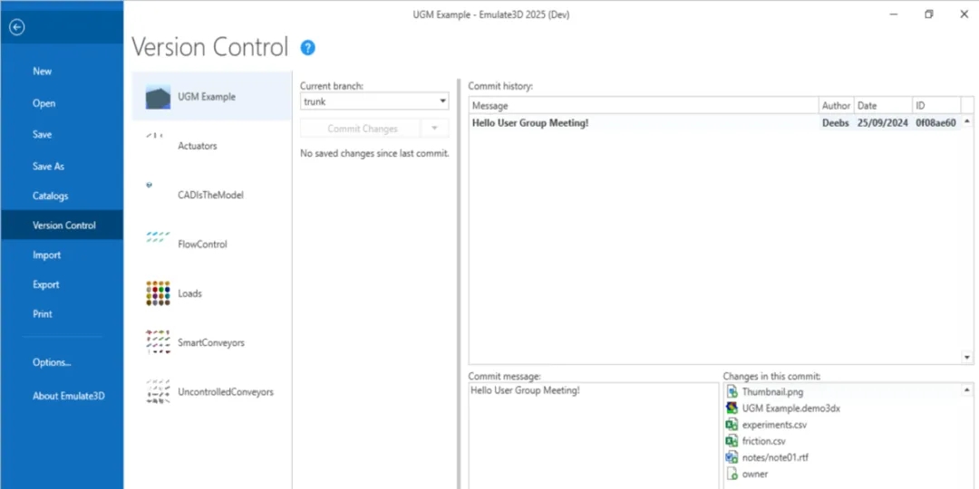The image size is (979, 489).
Task: Click the experiments.csv file icon
Action: pos(732,425)
